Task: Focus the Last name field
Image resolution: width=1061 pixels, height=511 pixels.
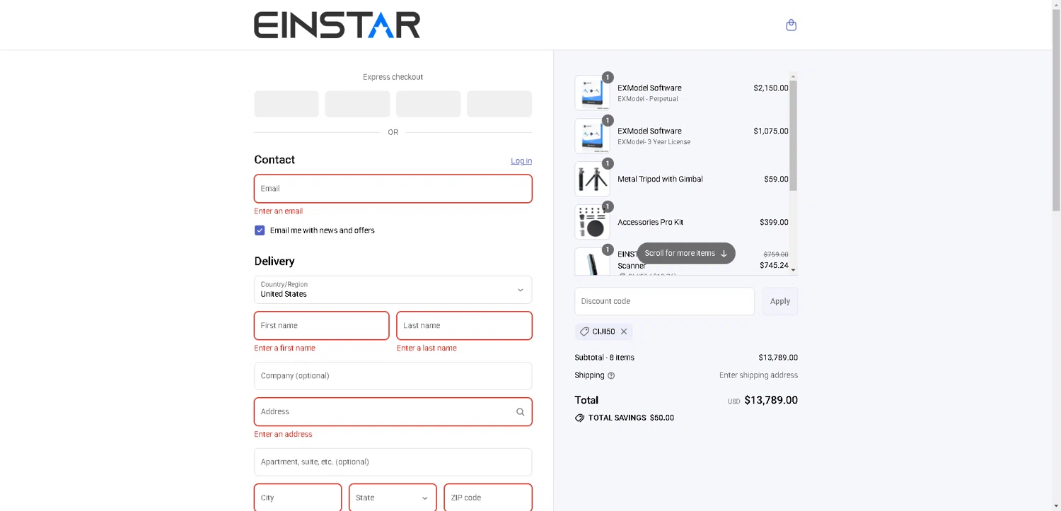Action: pyautogui.click(x=464, y=326)
